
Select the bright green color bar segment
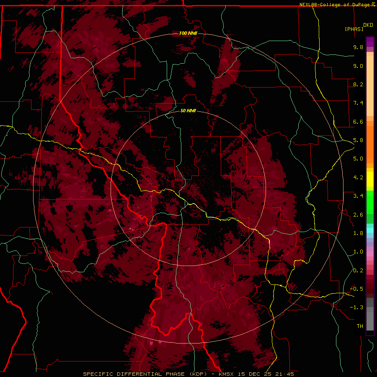(x=370, y=202)
